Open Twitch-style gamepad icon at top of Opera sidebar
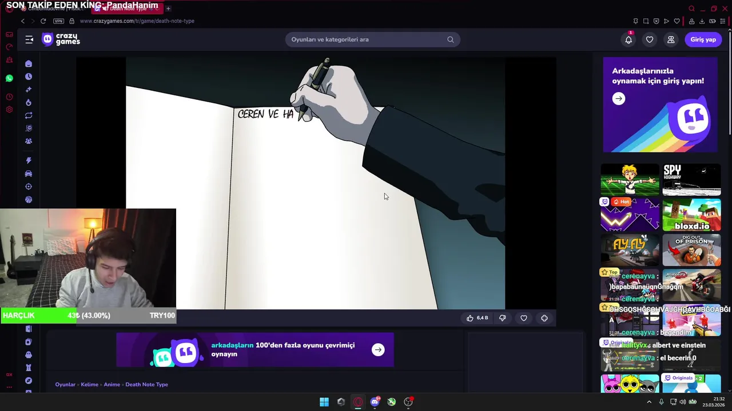732x411 pixels. click(x=9, y=35)
